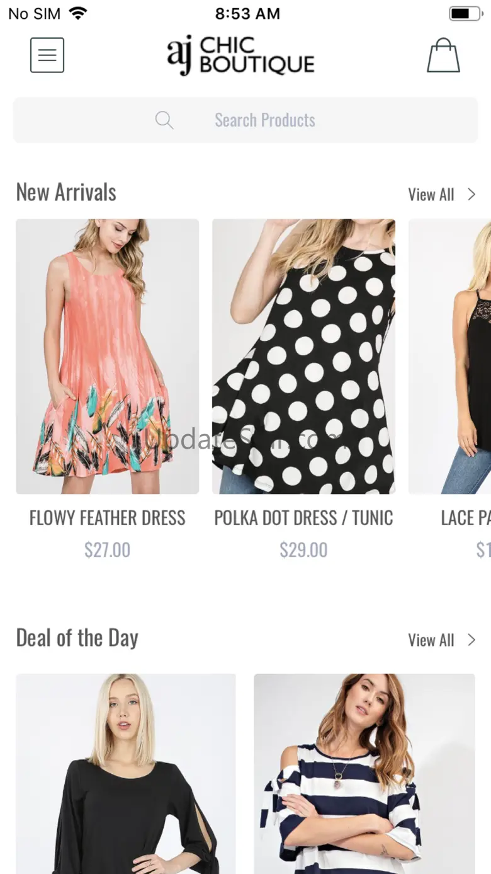Tap the AJ Chic Boutique logo
491x874 pixels.
coord(240,55)
